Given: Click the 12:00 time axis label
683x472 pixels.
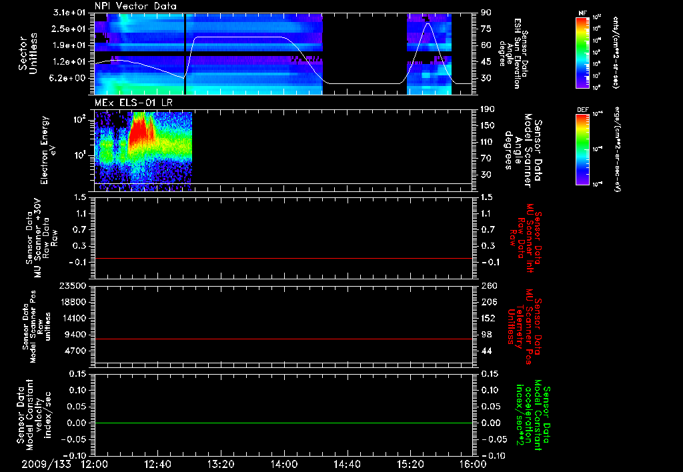Looking at the screenshot, I should pyautogui.click(x=95, y=464).
